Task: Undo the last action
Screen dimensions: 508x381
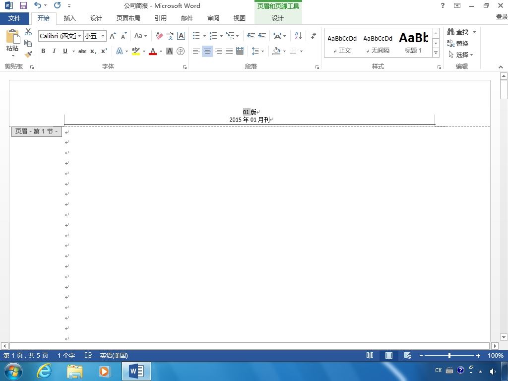Action: coord(38,5)
